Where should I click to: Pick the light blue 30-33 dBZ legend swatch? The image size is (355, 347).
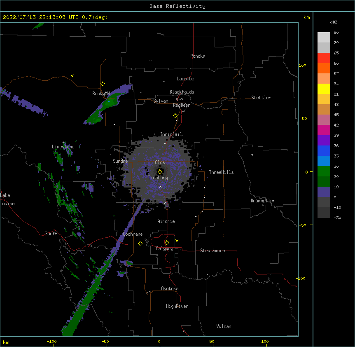pyautogui.click(x=324, y=161)
